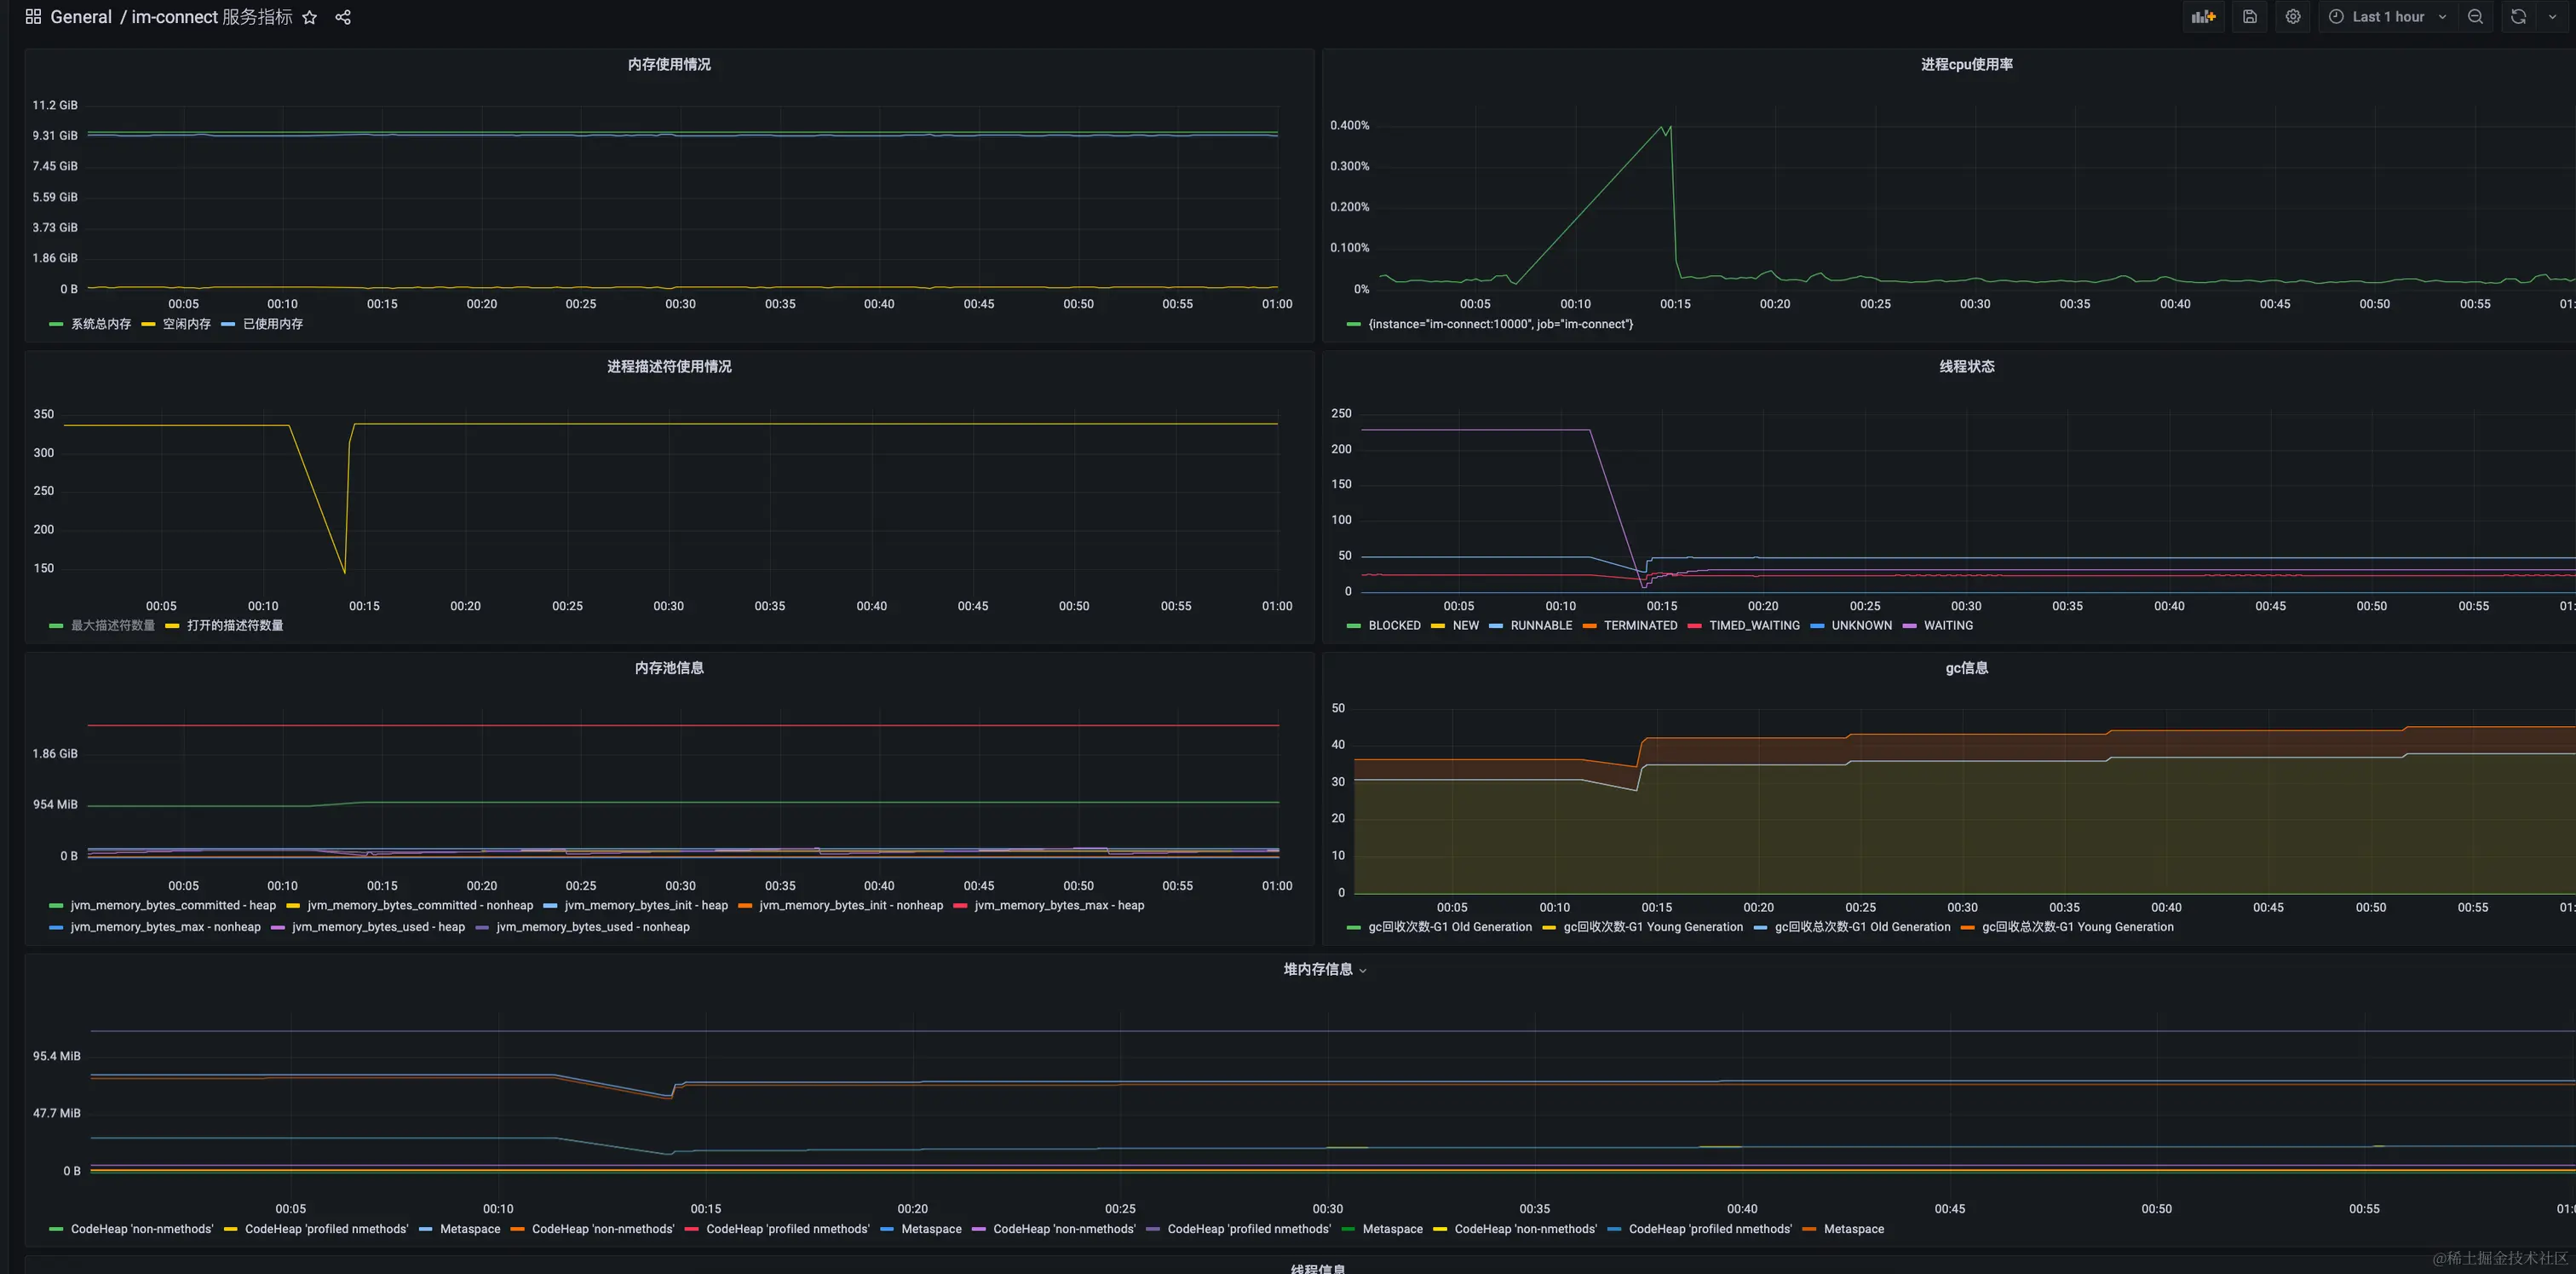Star this dashboard as favorite

pyautogui.click(x=310, y=17)
